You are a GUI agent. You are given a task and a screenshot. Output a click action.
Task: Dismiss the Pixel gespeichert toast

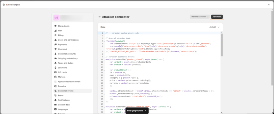(x=145, y=111)
